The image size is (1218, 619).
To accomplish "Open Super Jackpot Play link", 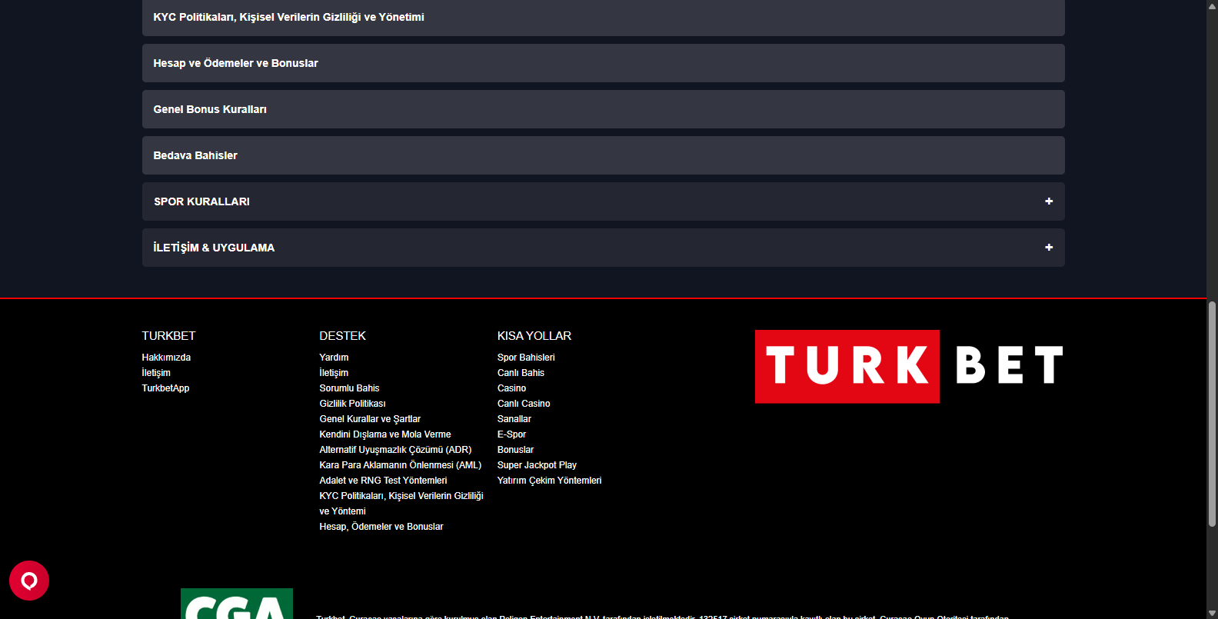I will [x=537, y=465].
